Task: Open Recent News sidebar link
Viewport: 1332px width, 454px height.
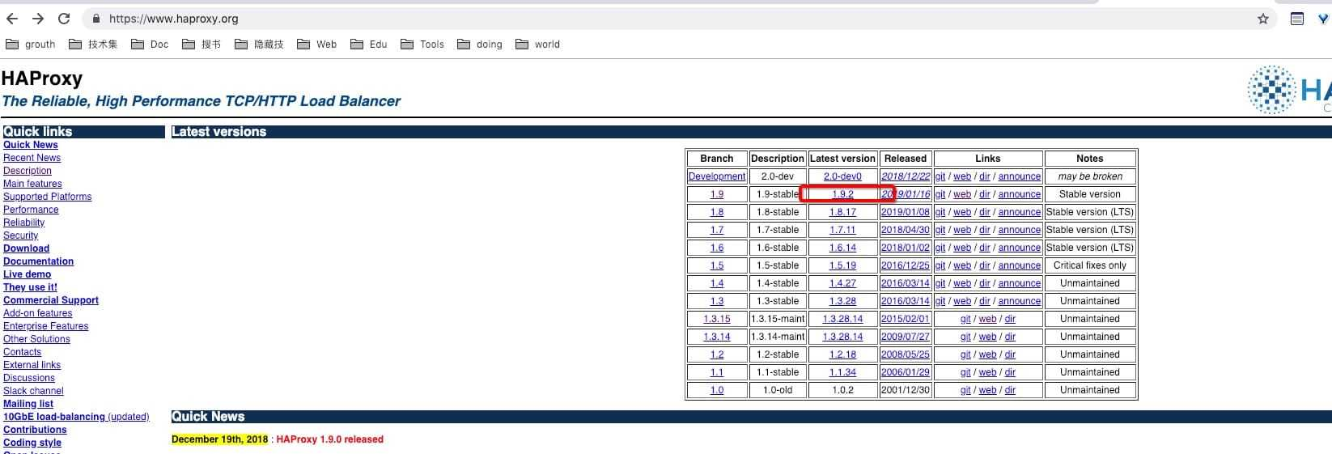Action: [32, 158]
